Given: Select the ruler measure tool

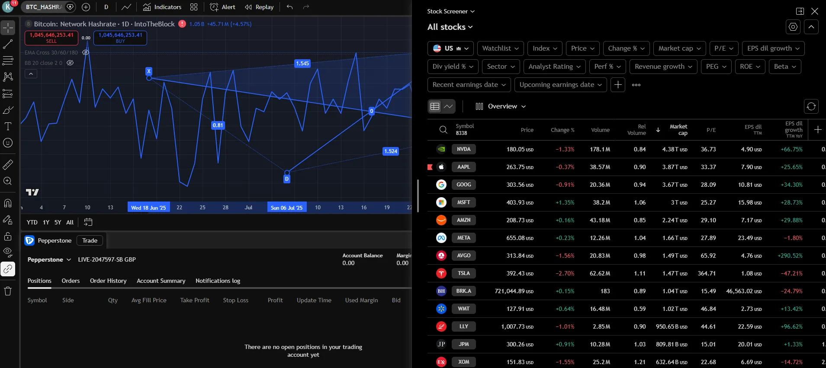Looking at the screenshot, I should pos(8,165).
